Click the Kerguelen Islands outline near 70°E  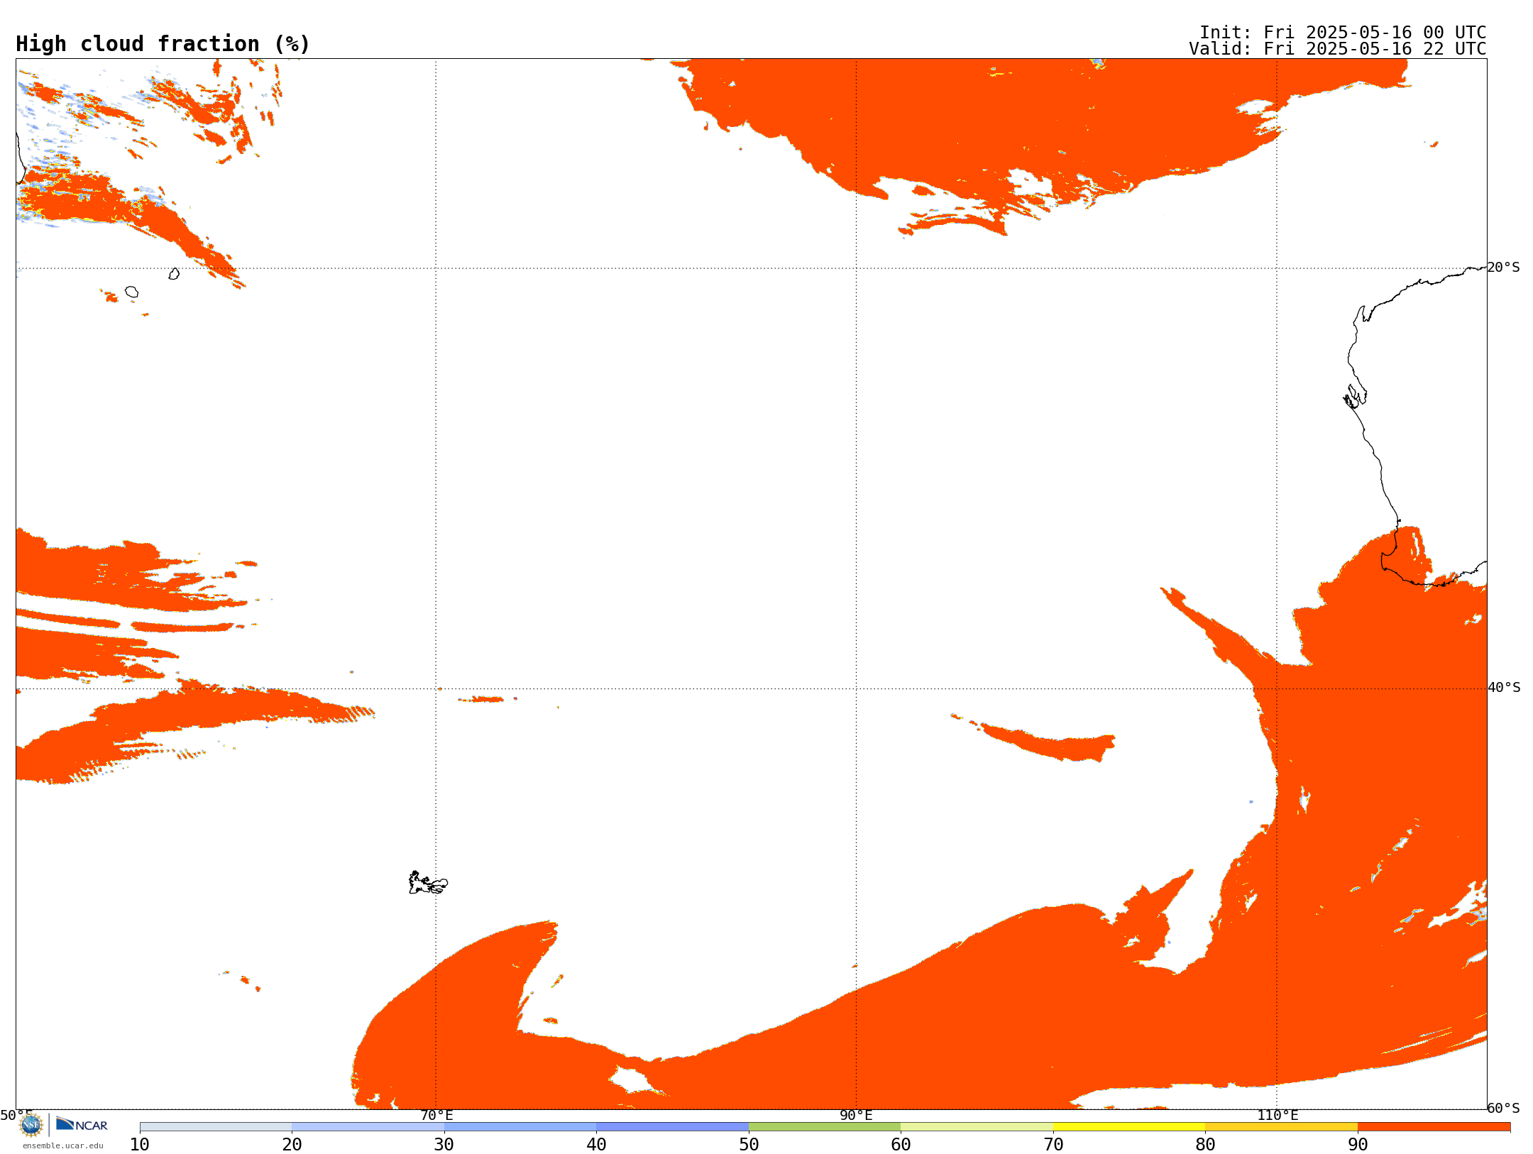click(428, 883)
